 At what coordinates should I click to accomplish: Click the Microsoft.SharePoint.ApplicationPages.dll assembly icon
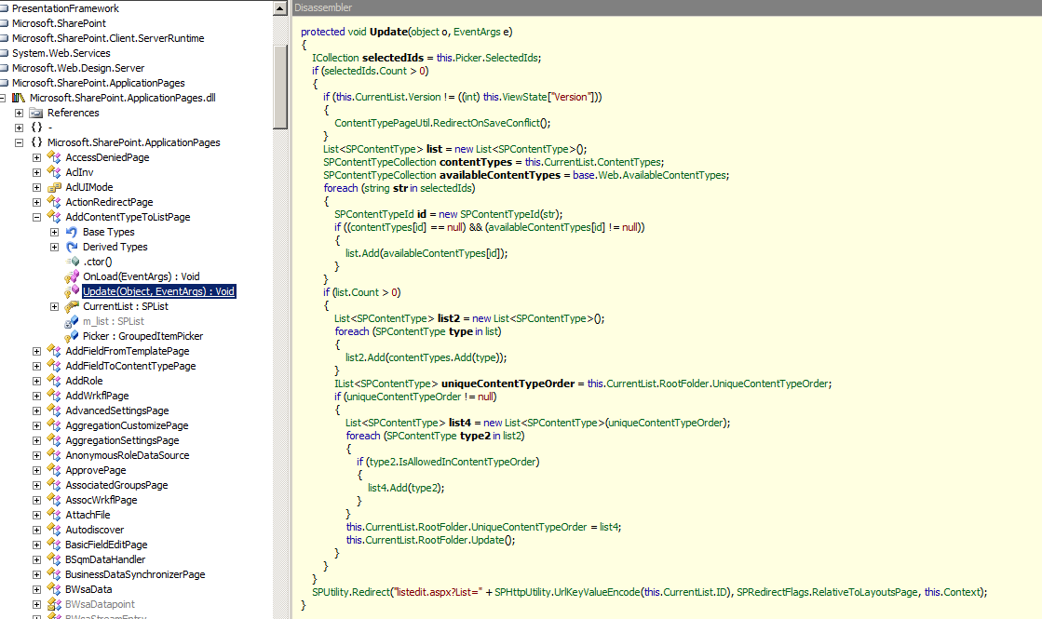pyautogui.click(x=19, y=98)
